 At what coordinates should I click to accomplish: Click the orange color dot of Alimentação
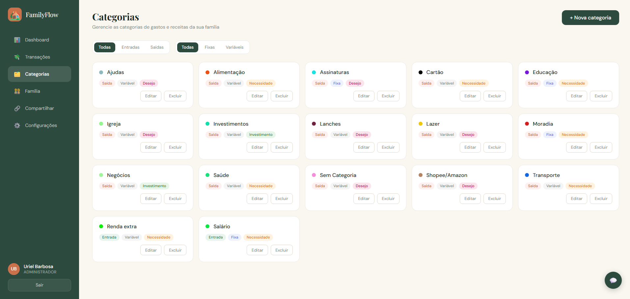pos(207,72)
